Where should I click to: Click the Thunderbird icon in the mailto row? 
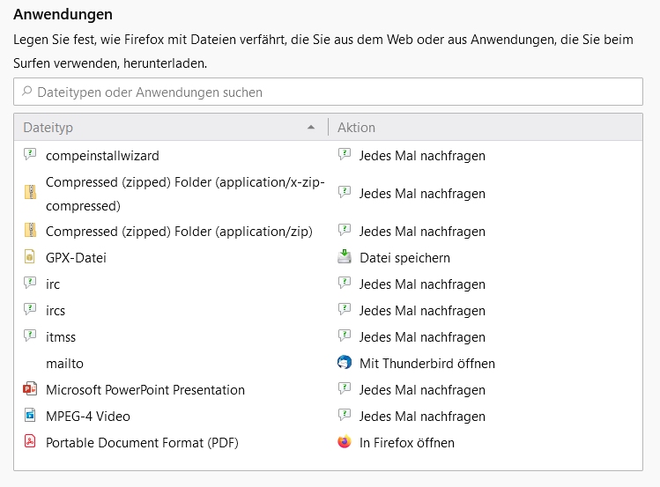point(345,363)
